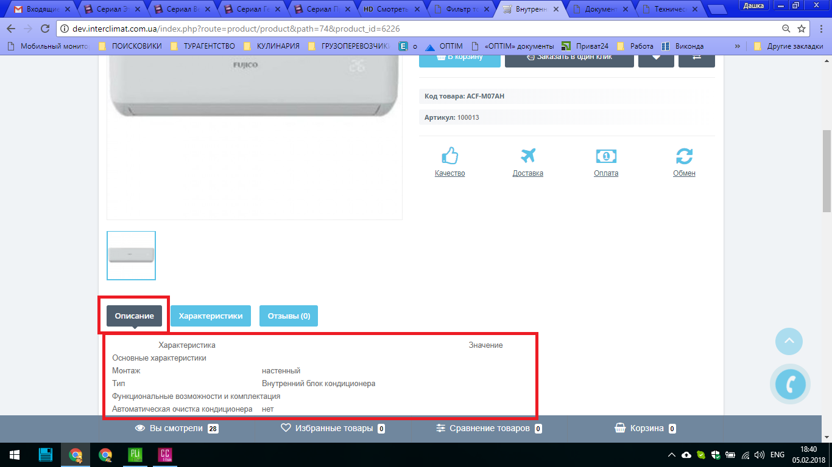Switch the ENG input language indicator
This screenshot has width=832, height=467.
click(x=777, y=455)
